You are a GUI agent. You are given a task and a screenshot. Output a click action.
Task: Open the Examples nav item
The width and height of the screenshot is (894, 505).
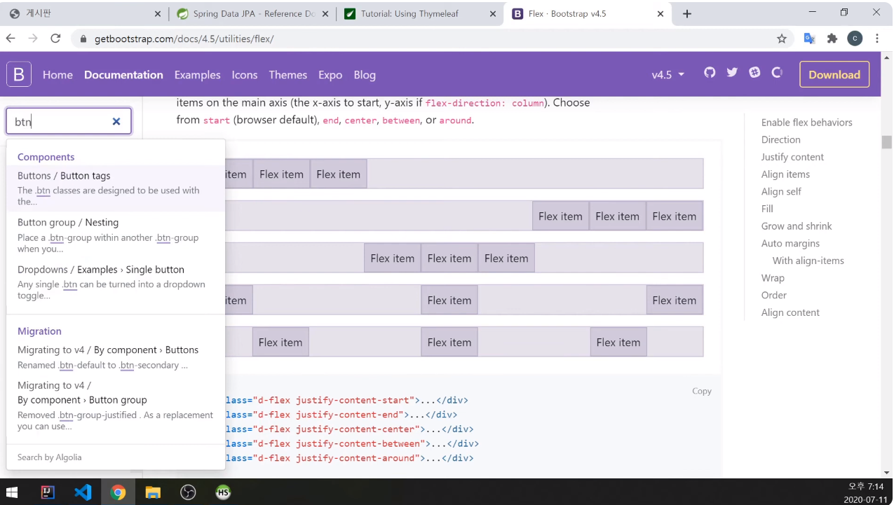pos(198,74)
